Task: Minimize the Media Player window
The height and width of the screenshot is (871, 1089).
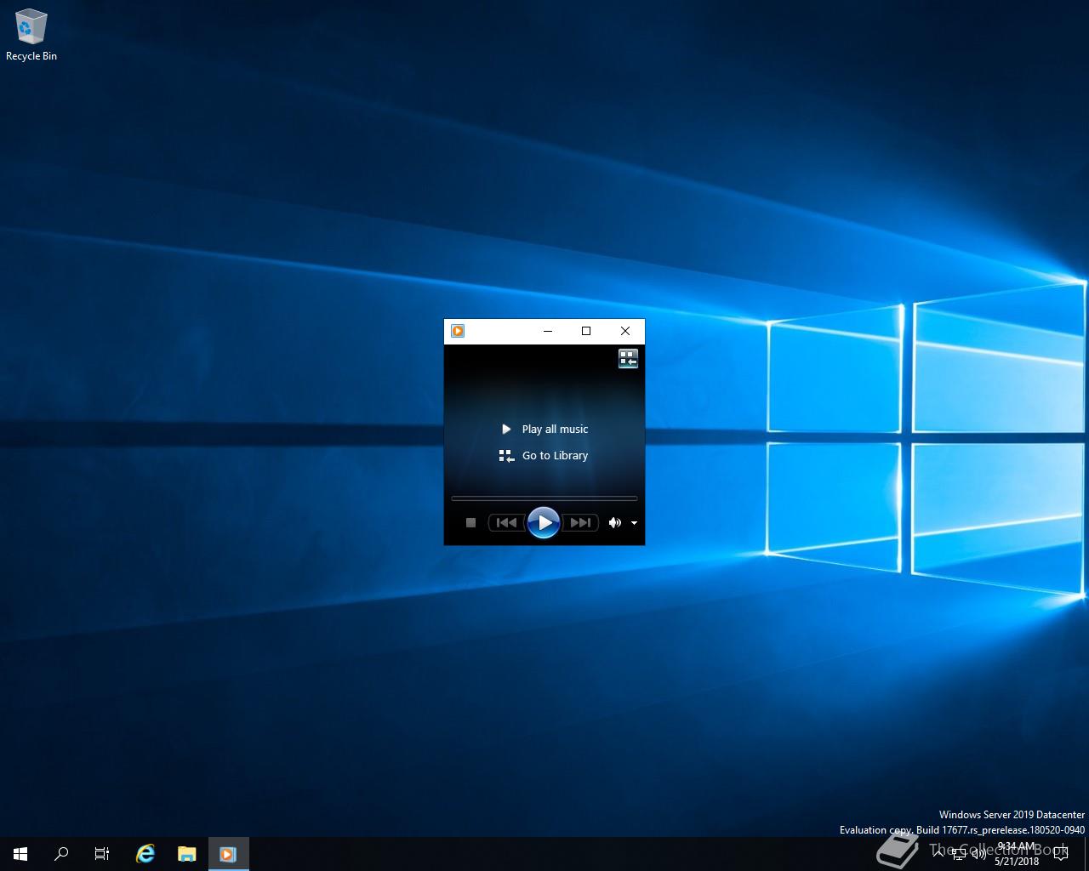Action: pos(548,331)
